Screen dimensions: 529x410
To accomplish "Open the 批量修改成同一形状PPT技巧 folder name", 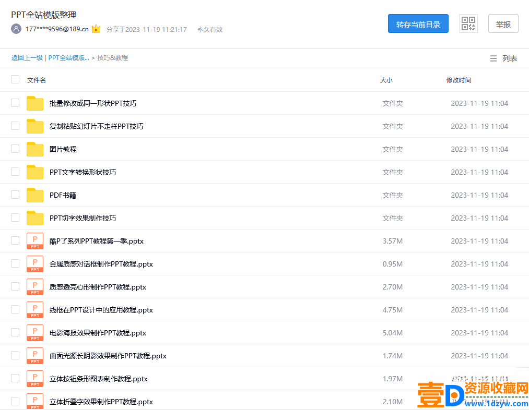I will [93, 103].
